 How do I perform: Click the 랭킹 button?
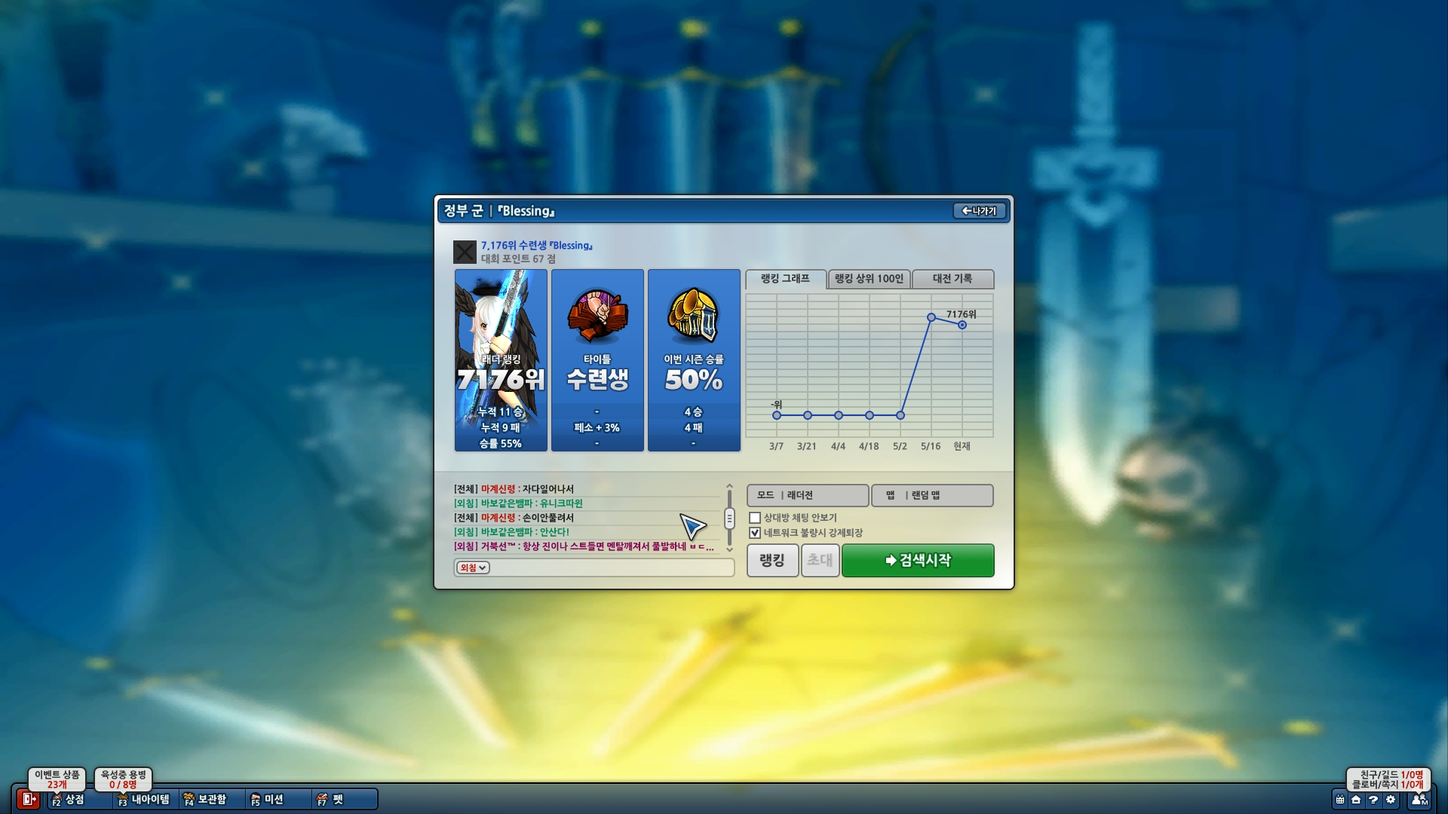click(x=772, y=560)
